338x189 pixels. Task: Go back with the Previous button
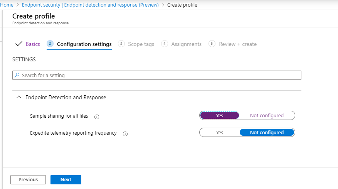pos(28,179)
